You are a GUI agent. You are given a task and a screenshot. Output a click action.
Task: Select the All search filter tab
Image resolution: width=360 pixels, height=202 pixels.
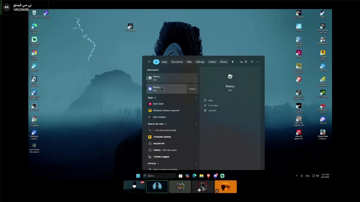156,62
